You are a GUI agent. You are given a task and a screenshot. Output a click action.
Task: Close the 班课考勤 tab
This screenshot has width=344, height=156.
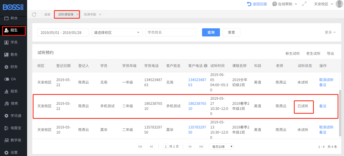(100, 14)
